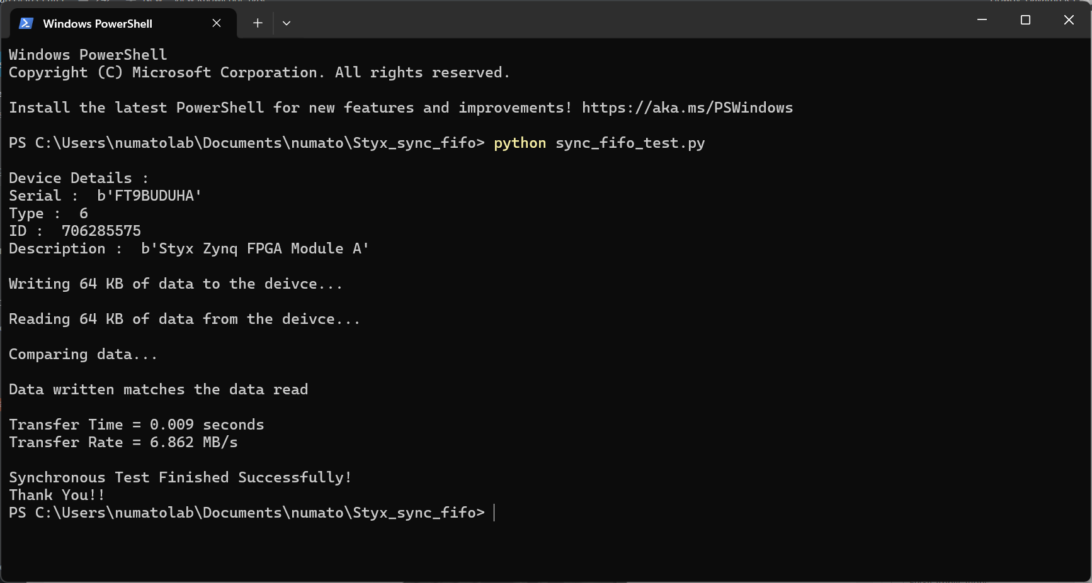1092x583 pixels.
Task: Click the sync_fifo_test.py script name
Action: 630,143
